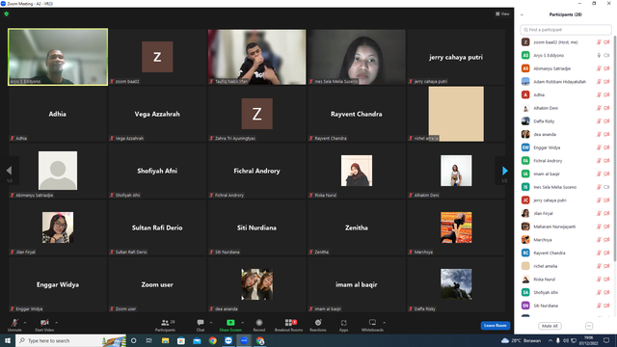
Task: Open the Mail app on the taskbar
Action: [x=197, y=340]
